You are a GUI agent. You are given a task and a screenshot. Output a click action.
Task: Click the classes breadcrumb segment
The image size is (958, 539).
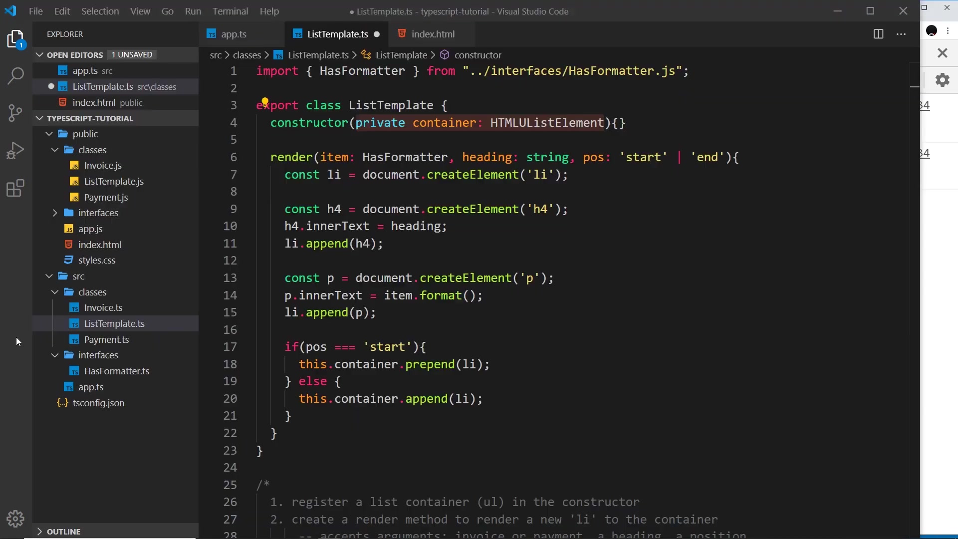(247, 55)
